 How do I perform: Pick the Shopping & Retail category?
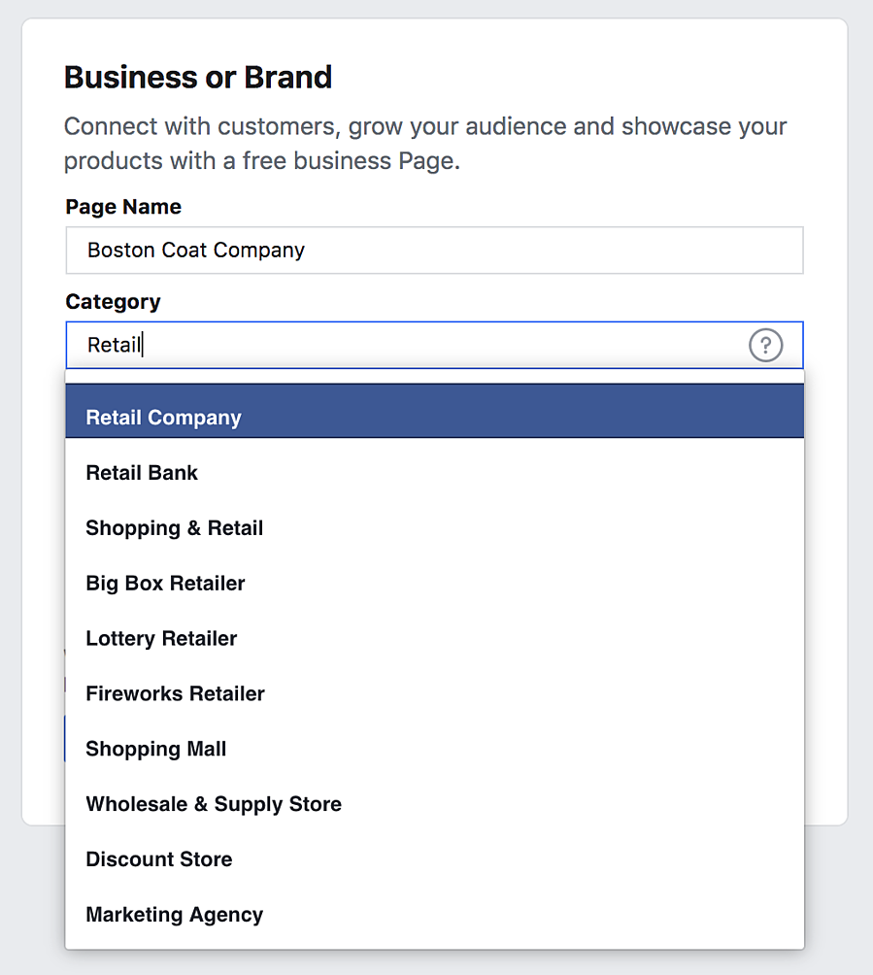[434, 528]
